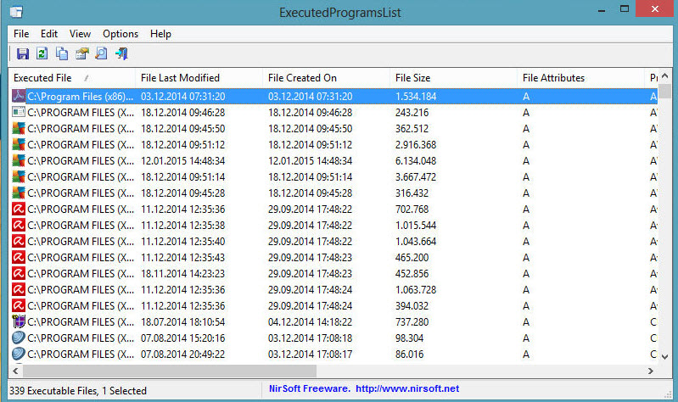The height and width of the screenshot is (402, 678).
Task: Click the Refresh toolbar icon
Action: [42, 53]
